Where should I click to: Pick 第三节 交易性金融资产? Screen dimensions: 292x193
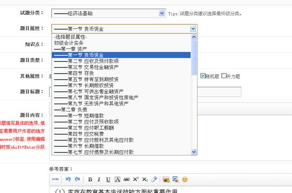pyautogui.click(x=121, y=67)
